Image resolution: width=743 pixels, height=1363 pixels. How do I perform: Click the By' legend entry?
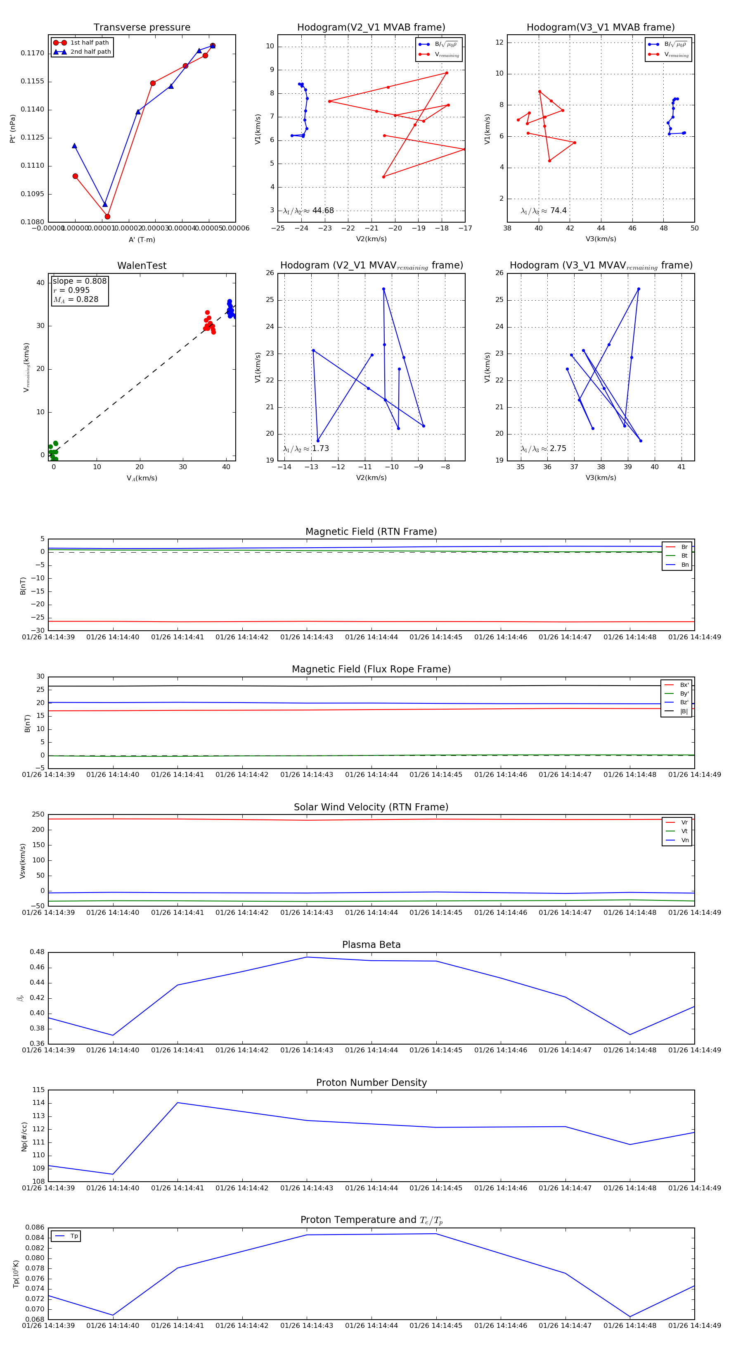[x=677, y=693]
